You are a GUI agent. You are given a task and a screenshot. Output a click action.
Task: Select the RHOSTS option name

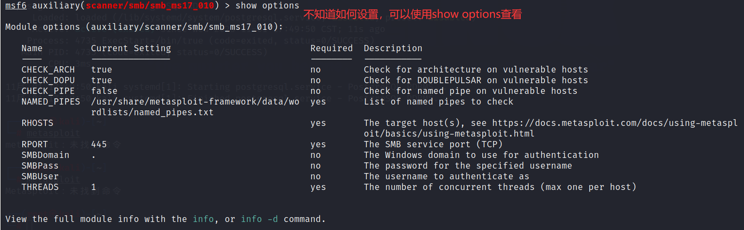click(x=37, y=123)
